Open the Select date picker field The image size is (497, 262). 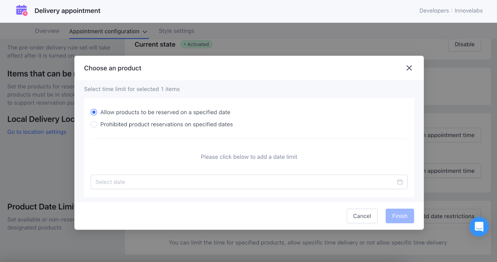pyautogui.click(x=242, y=182)
